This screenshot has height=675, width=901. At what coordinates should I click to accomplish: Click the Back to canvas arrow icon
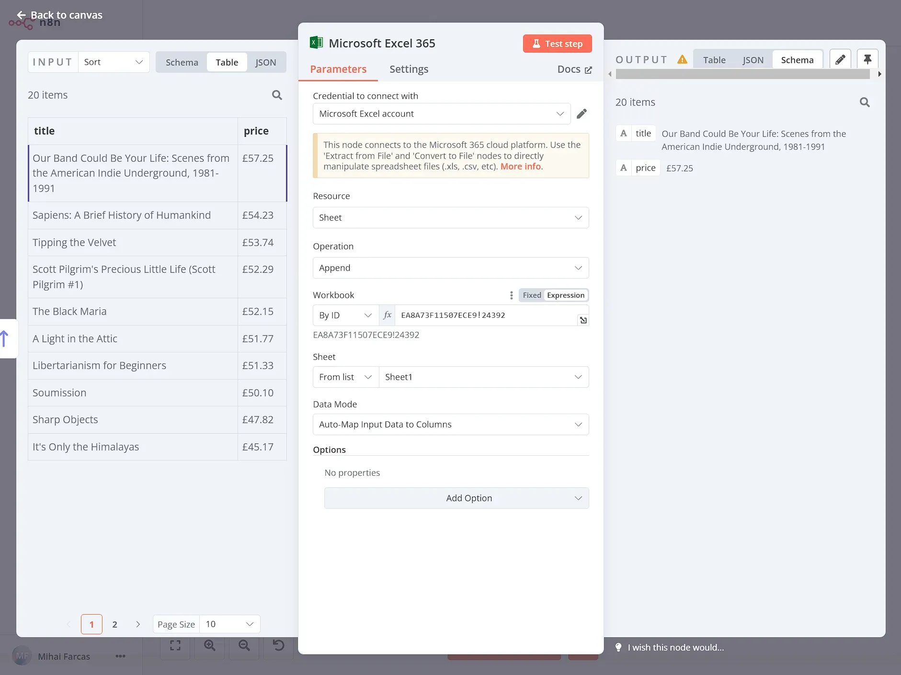click(x=21, y=15)
